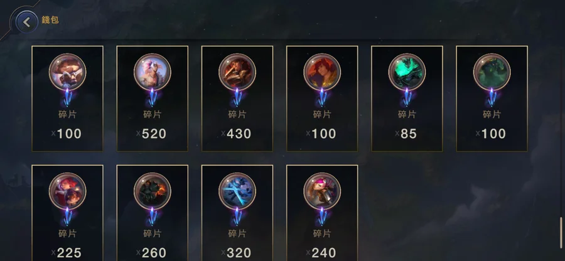Tap the ×85 shard count

pyautogui.click(x=406, y=134)
